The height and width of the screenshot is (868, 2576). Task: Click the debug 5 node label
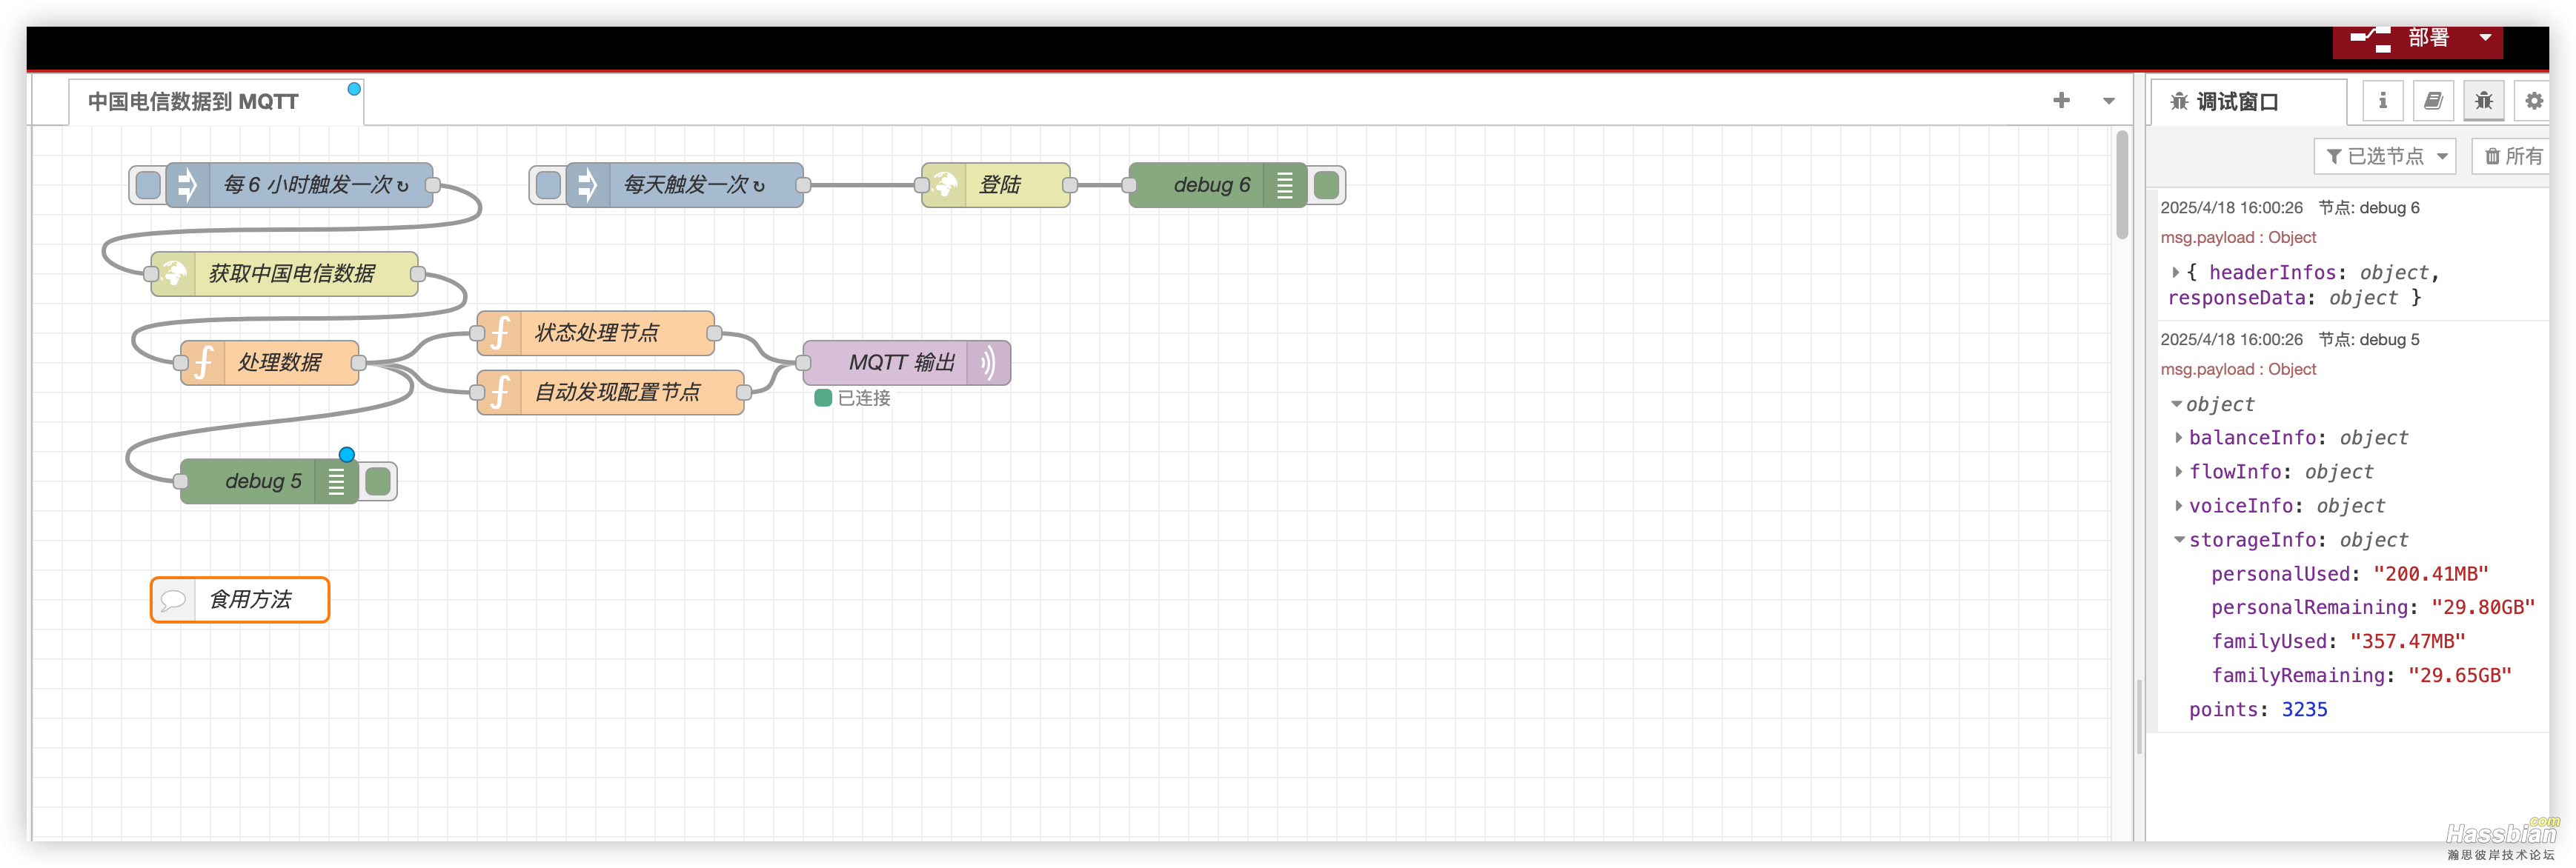[263, 481]
